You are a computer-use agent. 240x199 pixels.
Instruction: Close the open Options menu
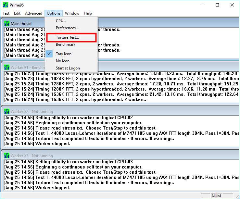point(54,13)
